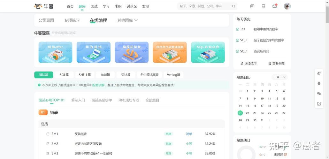Open 发现 in top navigation
The width and height of the screenshot is (329, 159).
pyautogui.click(x=145, y=6)
